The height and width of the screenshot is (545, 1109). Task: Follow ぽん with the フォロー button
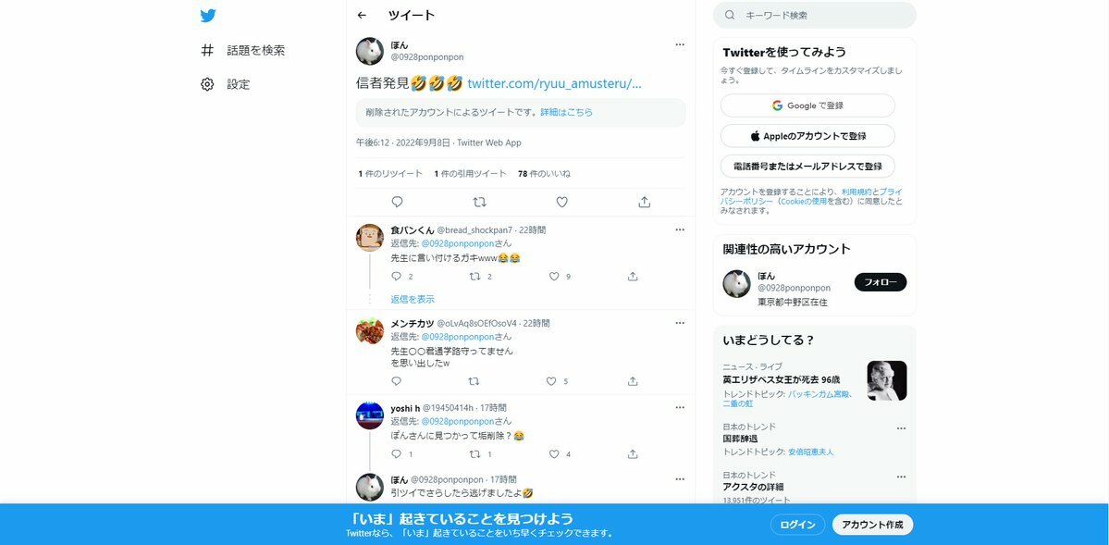tap(881, 282)
